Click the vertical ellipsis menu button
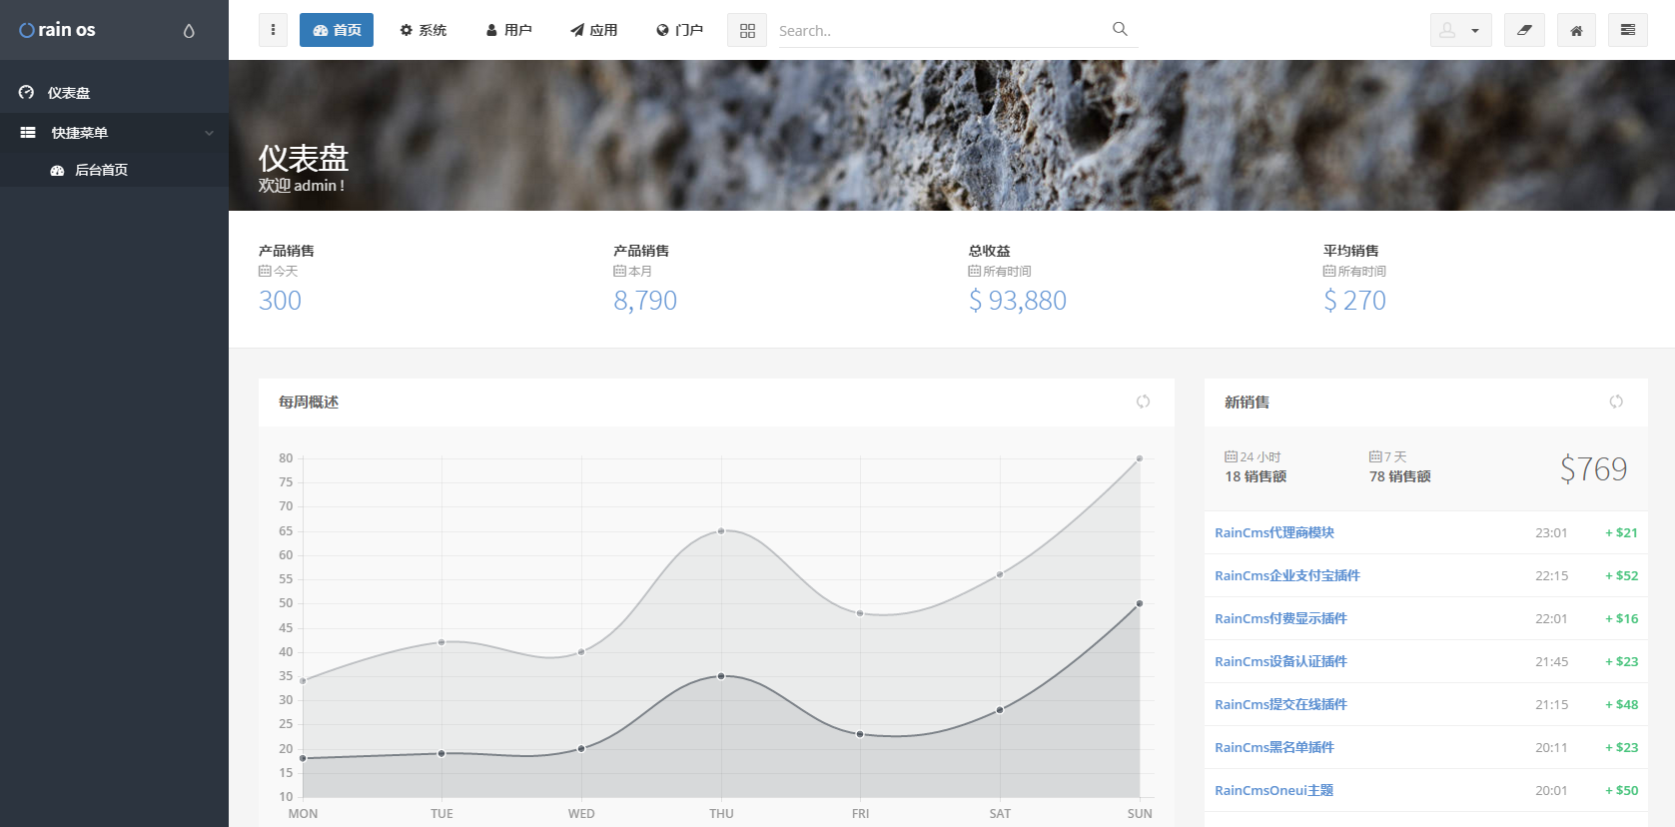The image size is (1675, 827). [x=273, y=30]
